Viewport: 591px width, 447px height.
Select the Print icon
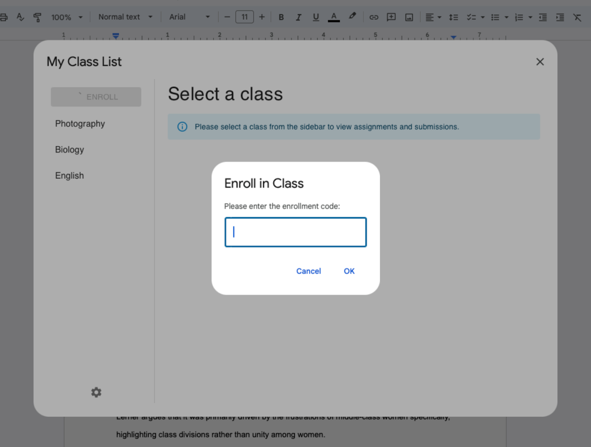tap(4, 17)
